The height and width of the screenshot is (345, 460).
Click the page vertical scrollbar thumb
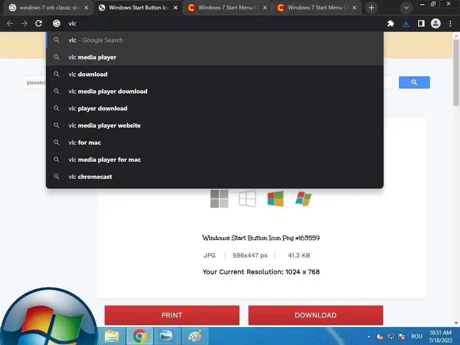pyautogui.click(x=456, y=73)
